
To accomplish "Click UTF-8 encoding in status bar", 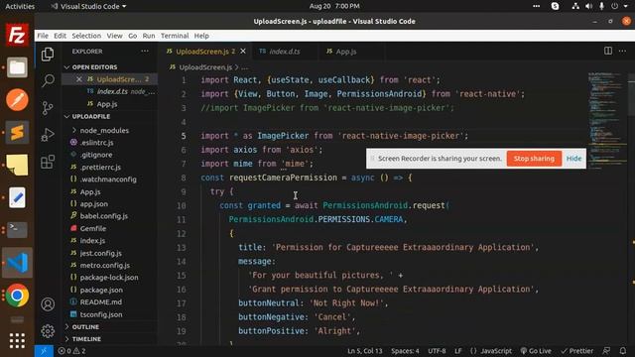I will pos(437,351).
